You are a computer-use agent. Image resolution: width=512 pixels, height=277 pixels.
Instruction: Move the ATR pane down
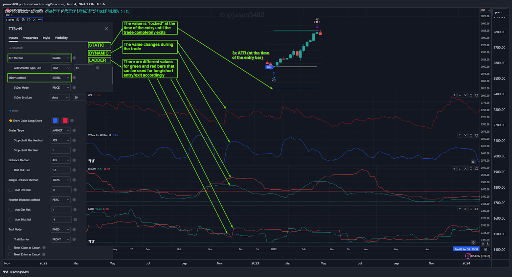(460, 95)
